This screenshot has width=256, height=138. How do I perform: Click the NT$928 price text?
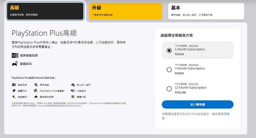pyautogui.click(x=179, y=73)
